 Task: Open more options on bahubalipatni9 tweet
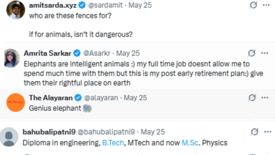[268, 132]
